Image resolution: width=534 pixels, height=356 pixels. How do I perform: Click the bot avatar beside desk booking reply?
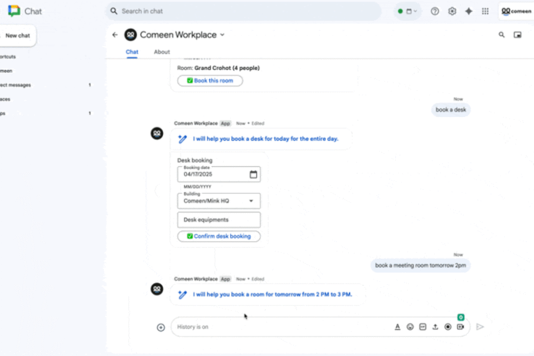pyautogui.click(x=157, y=133)
